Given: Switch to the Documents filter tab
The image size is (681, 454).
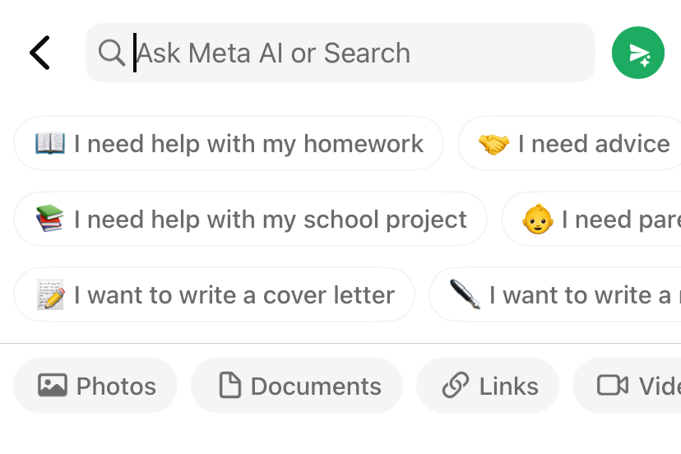Looking at the screenshot, I should click(x=316, y=386).
